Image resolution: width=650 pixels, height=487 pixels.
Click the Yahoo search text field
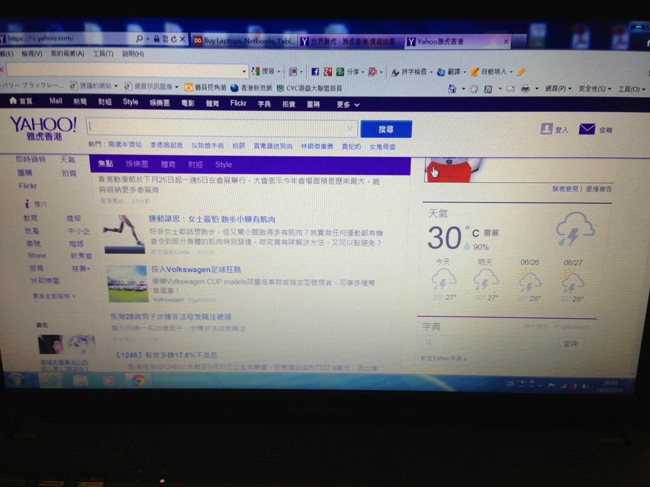pos(222,128)
